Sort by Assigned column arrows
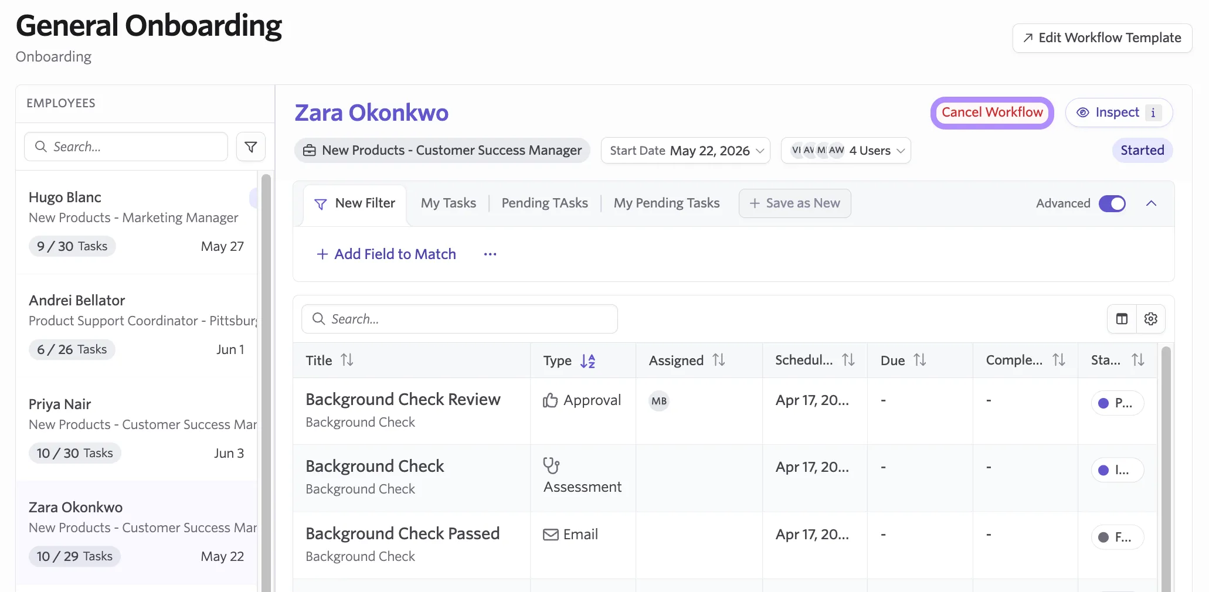Viewport: 1209px width, 592px height. pos(719,360)
